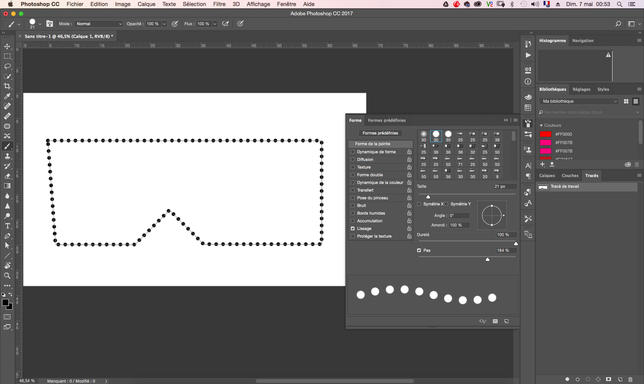This screenshot has height=384, width=644.
Task: Select the Hand tool
Action: [x=7, y=266]
